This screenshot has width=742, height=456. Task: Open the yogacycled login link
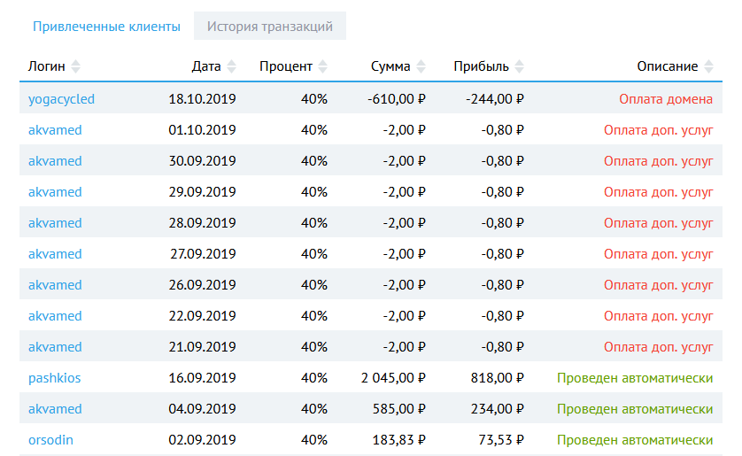pos(61,99)
